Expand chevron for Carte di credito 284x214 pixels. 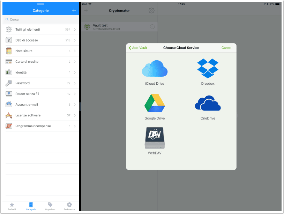(x=75, y=62)
